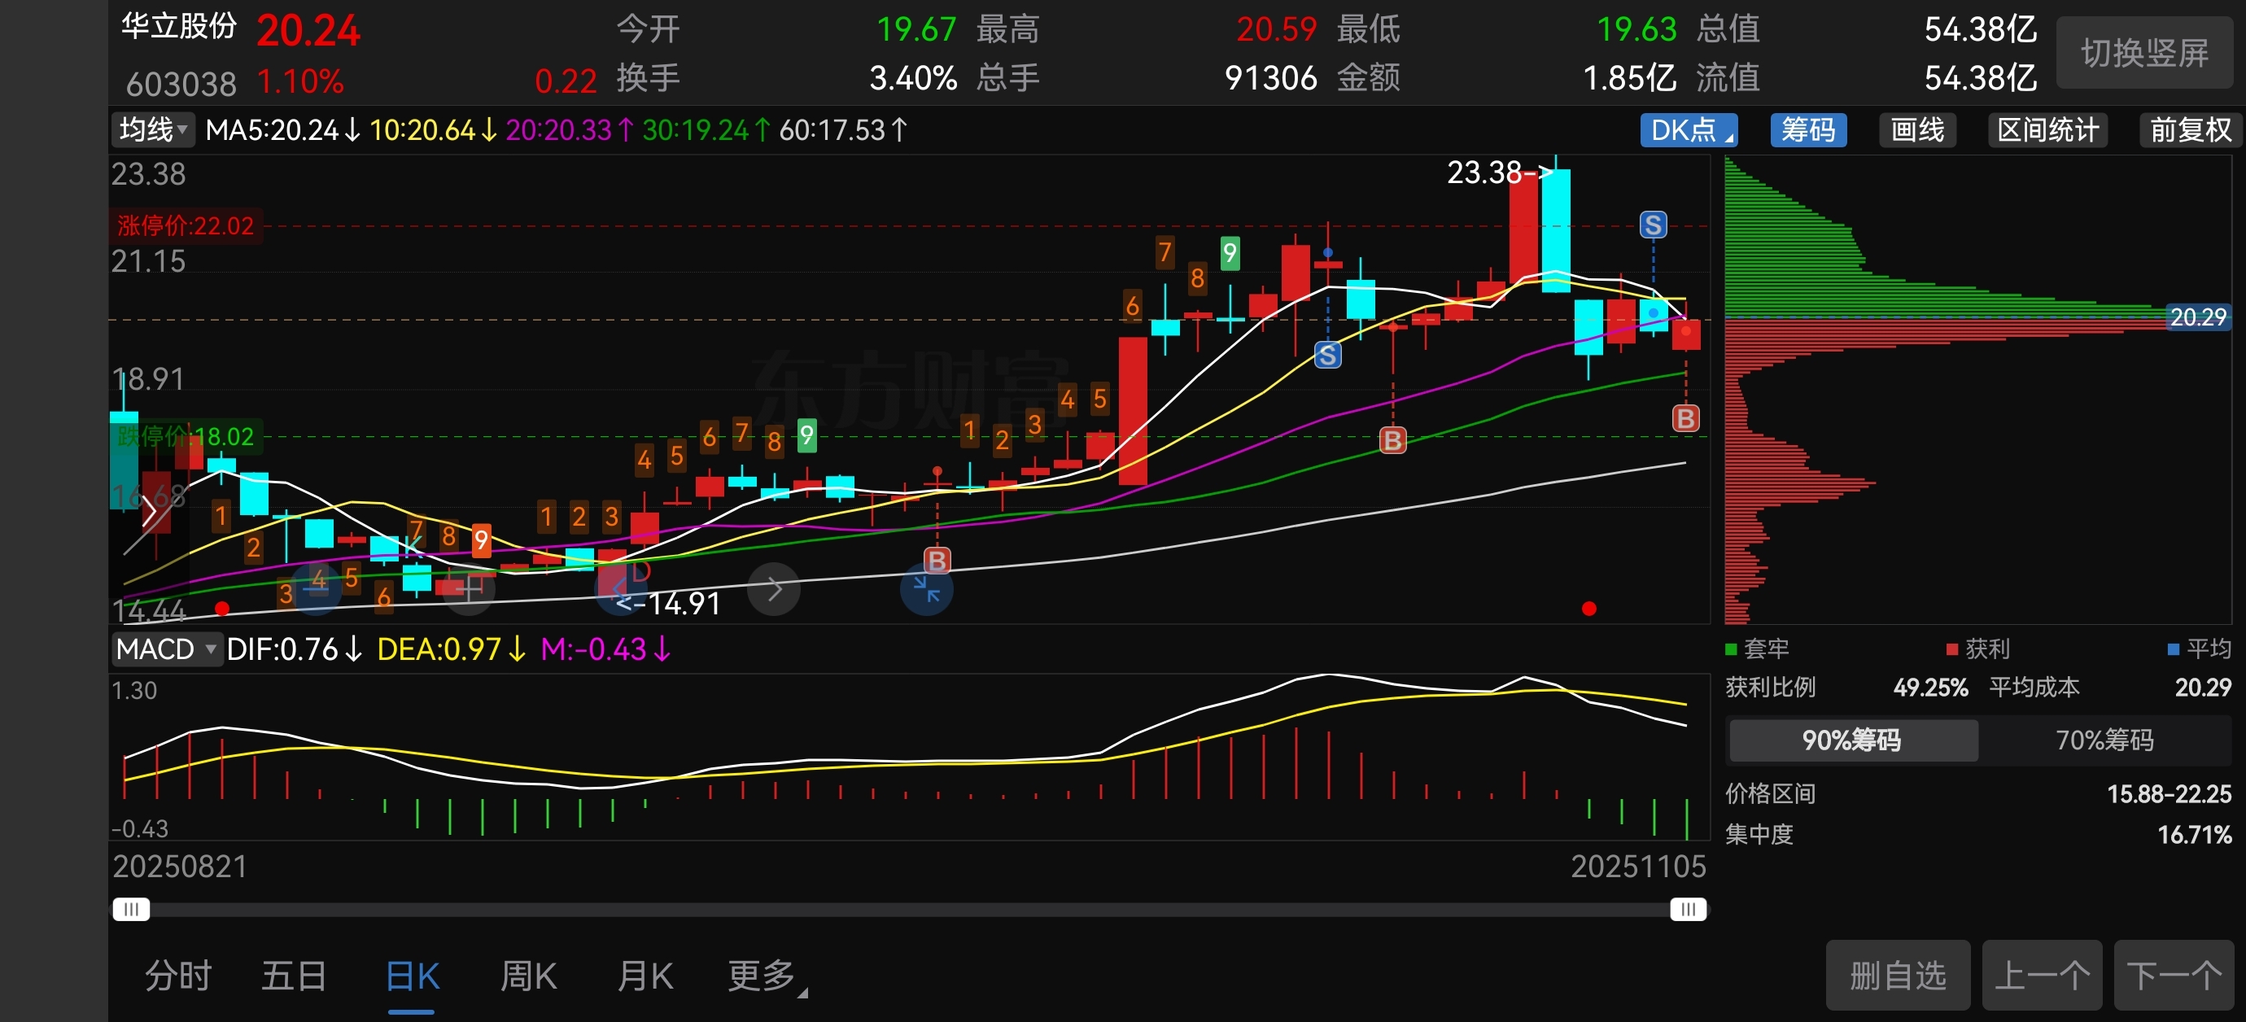Viewport: 2246px width, 1022px height.
Task: Switch to the 周K tab
Action: click(x=528, y=975)
